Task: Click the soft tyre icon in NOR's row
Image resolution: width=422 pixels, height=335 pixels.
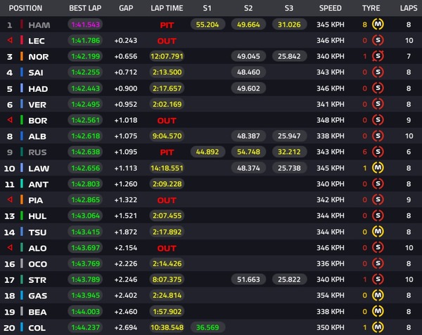Action: [x=378, y=56]
